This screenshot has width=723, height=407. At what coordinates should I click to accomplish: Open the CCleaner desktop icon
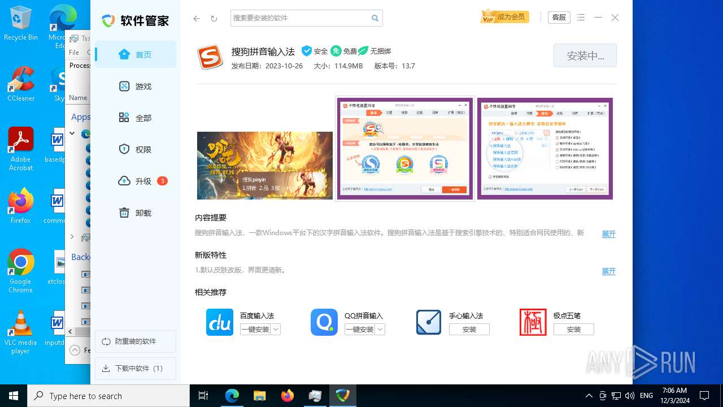(x=20, y=84)
